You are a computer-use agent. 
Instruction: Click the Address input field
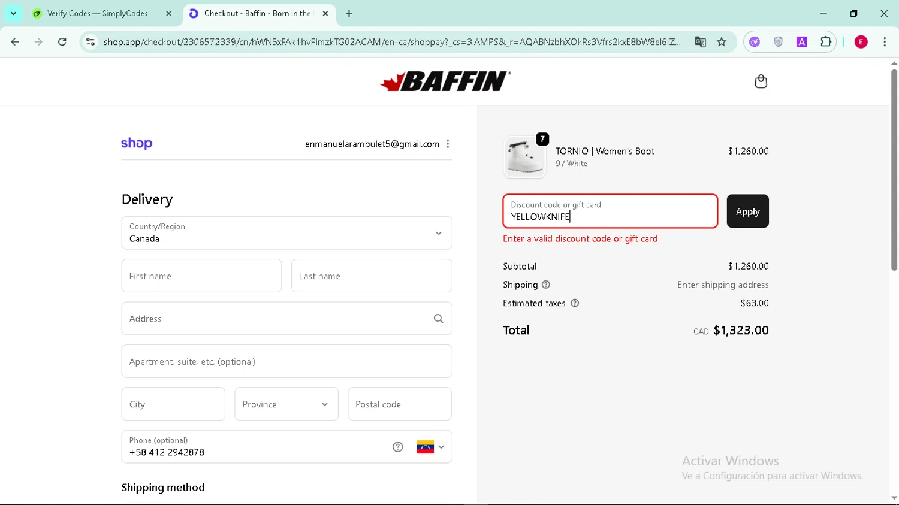pos(286,319)
